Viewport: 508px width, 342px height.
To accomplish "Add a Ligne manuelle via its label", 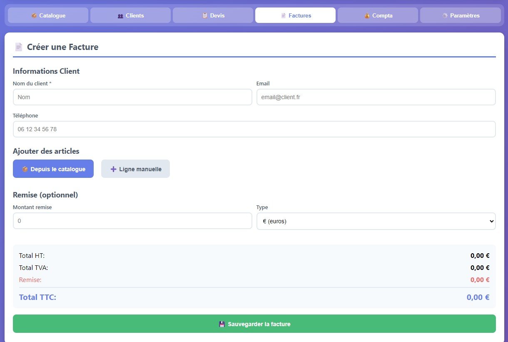I will pos(140,169).
